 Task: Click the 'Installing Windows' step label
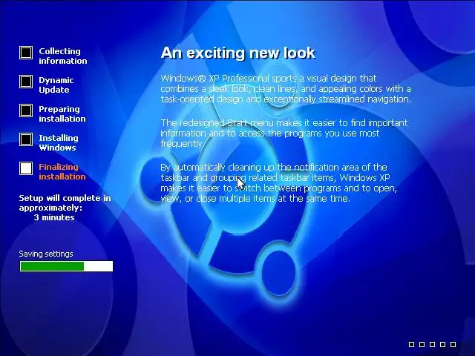point(59,143)
